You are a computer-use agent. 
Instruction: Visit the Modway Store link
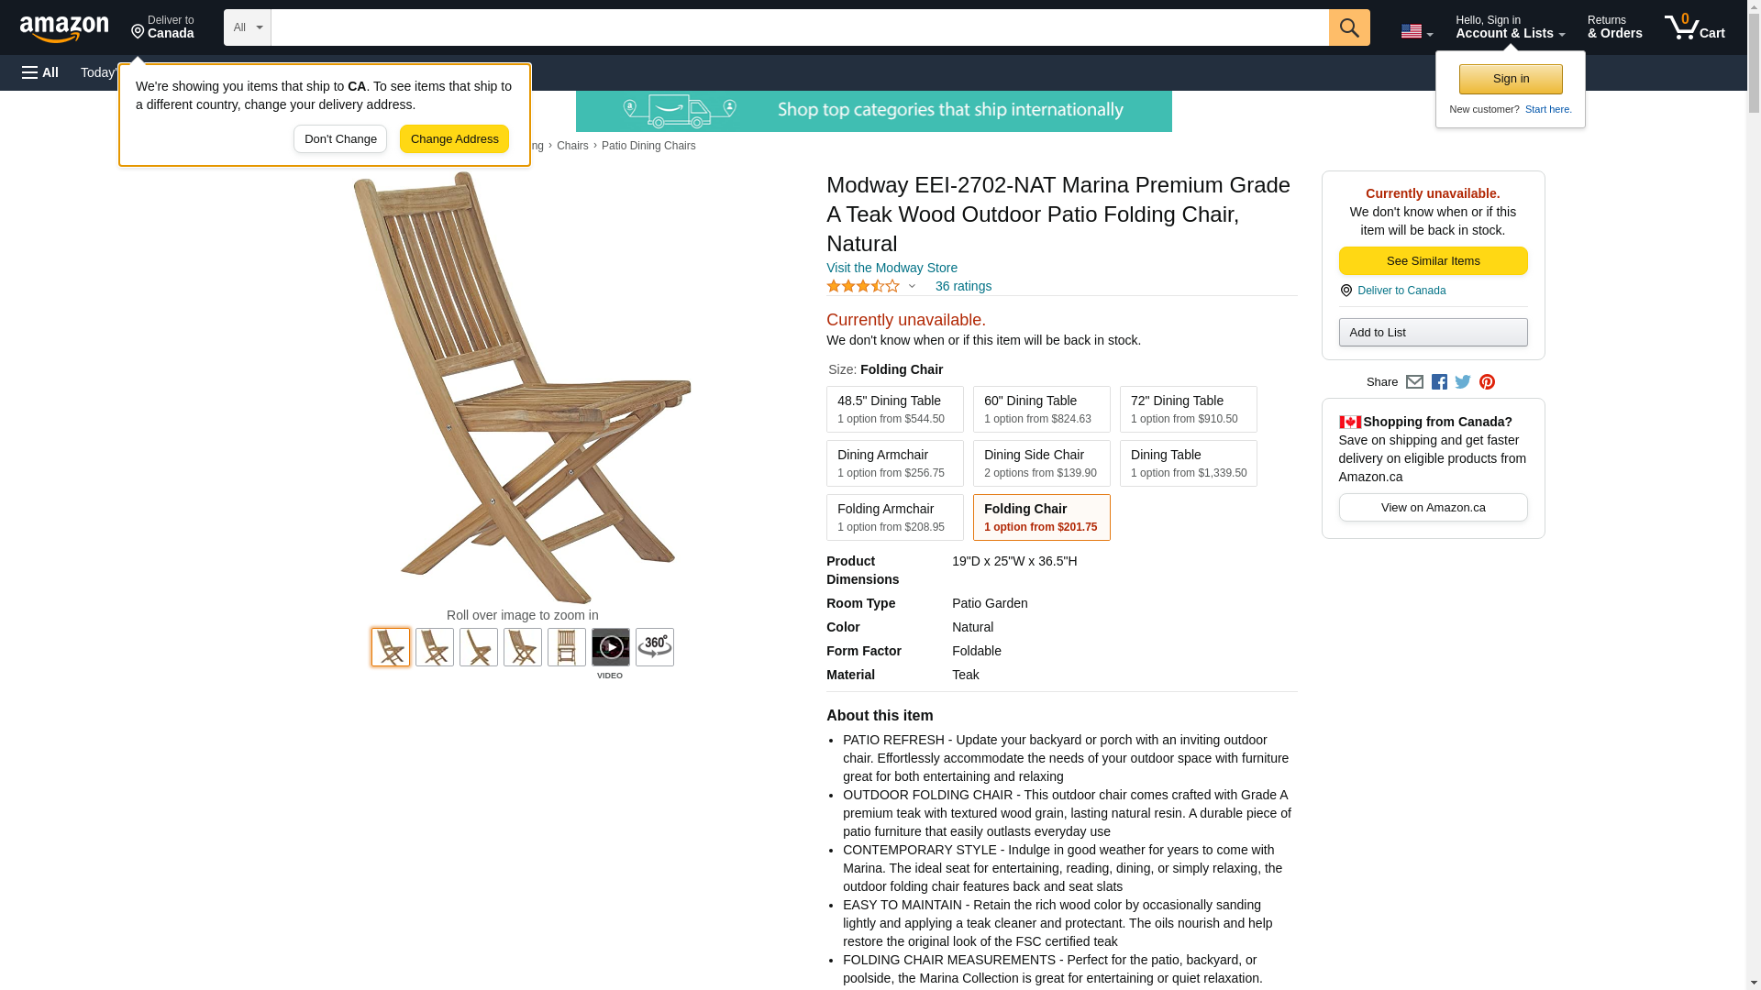[x=892, y=268]
